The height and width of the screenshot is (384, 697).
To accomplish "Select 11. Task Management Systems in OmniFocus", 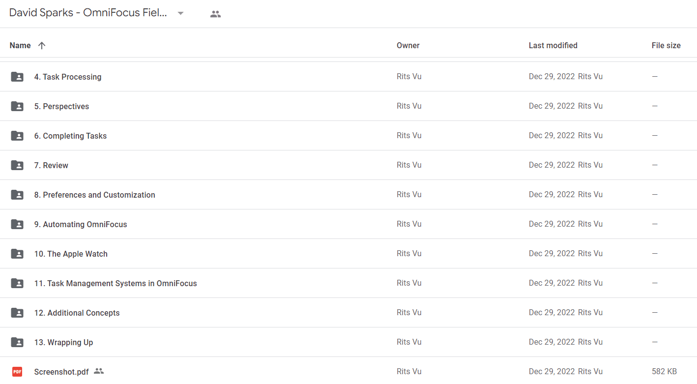I will [x=116, y=283].
